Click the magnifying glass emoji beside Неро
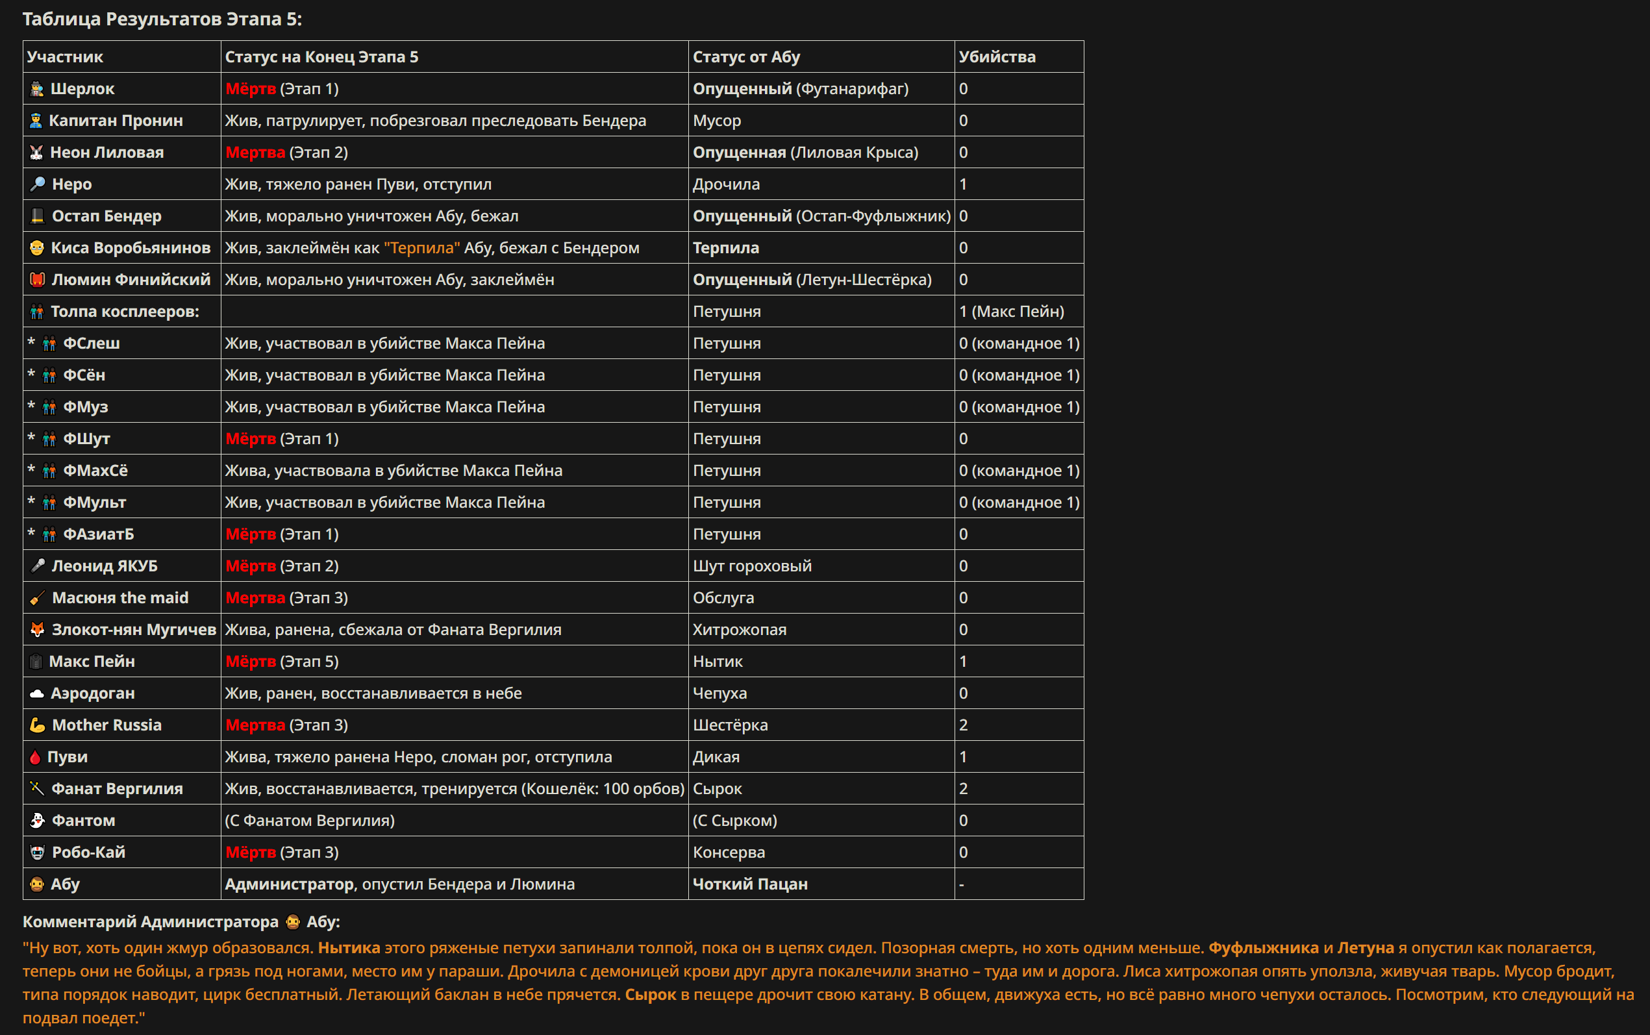 (x=38, y=184)
